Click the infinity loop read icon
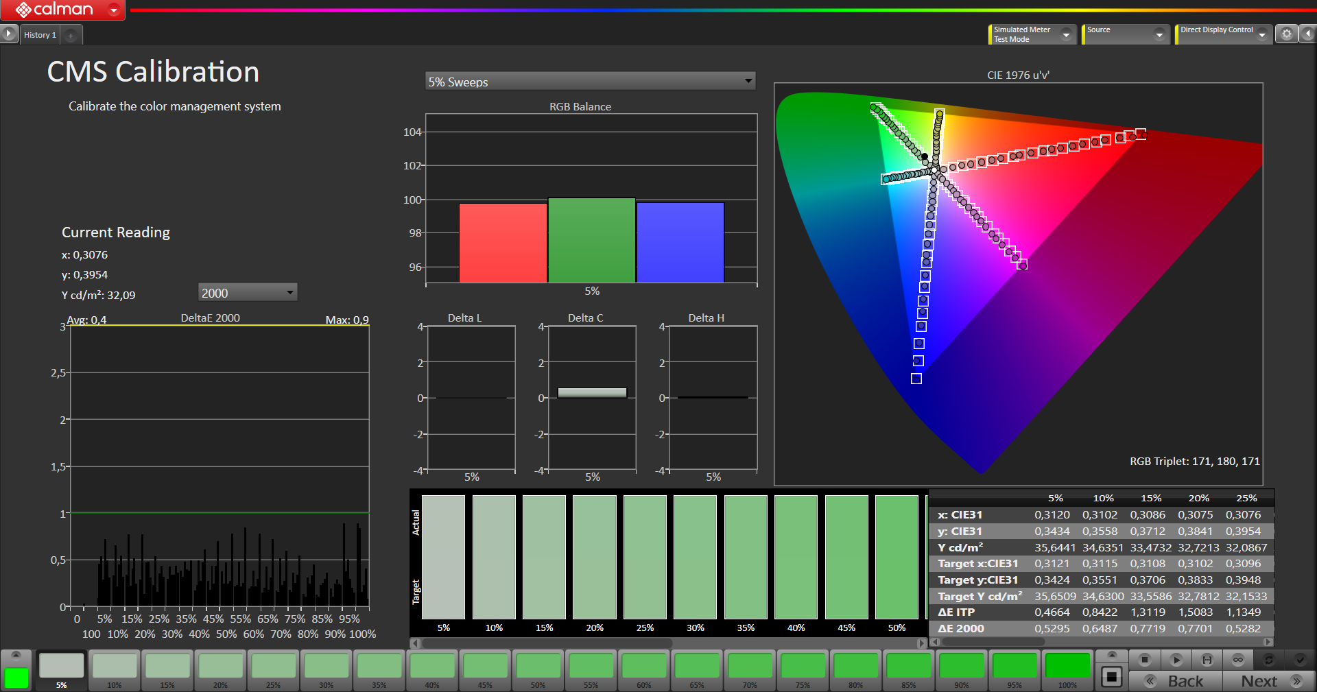 1237,660
